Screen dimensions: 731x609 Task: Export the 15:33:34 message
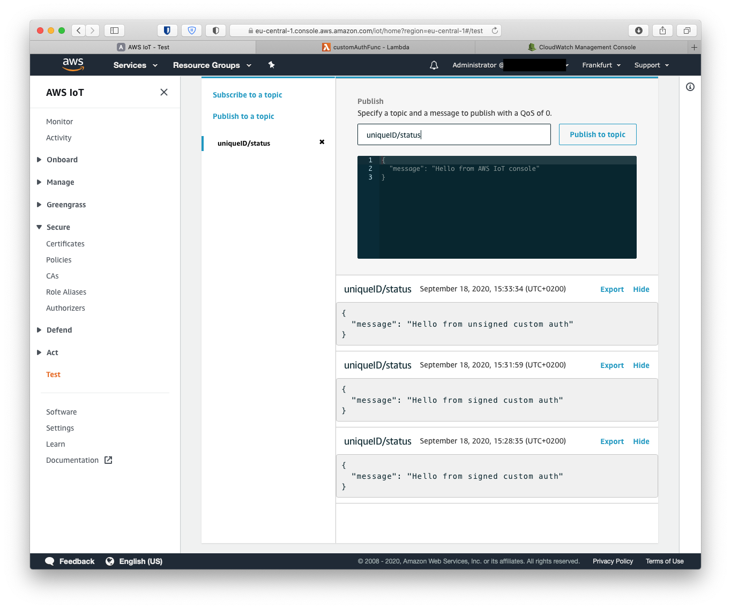click(612, 289)
